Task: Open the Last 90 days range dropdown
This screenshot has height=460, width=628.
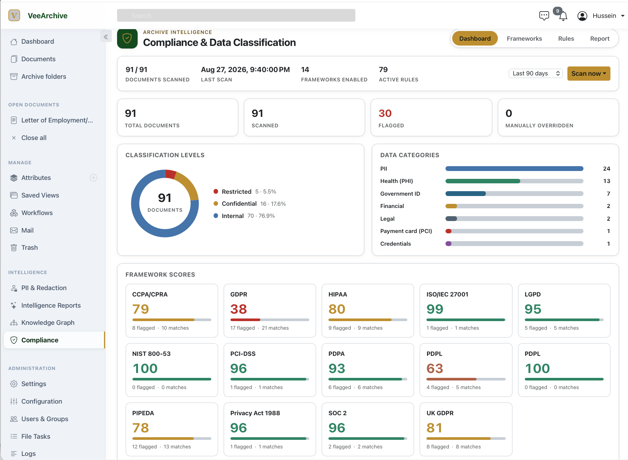Action: [536, 74]
